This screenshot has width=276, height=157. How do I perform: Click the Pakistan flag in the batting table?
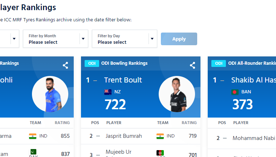[x=33, y=152]
